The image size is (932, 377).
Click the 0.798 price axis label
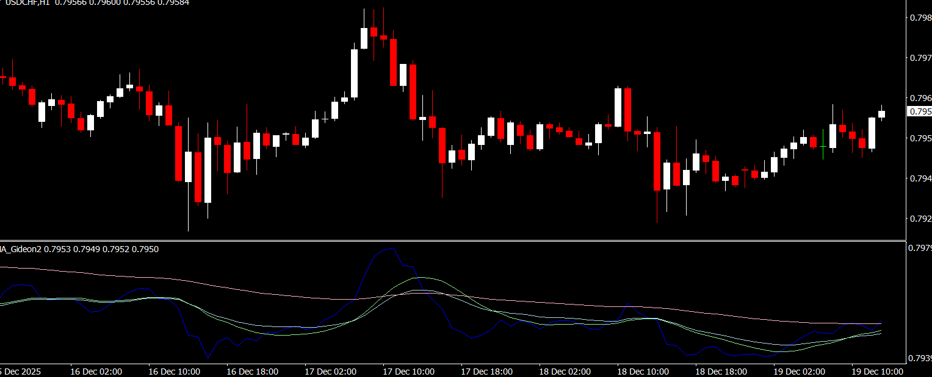coord(920,18)
